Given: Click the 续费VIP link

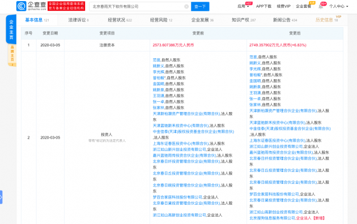Looking at the screenshot, I should [x=283, y=6].
